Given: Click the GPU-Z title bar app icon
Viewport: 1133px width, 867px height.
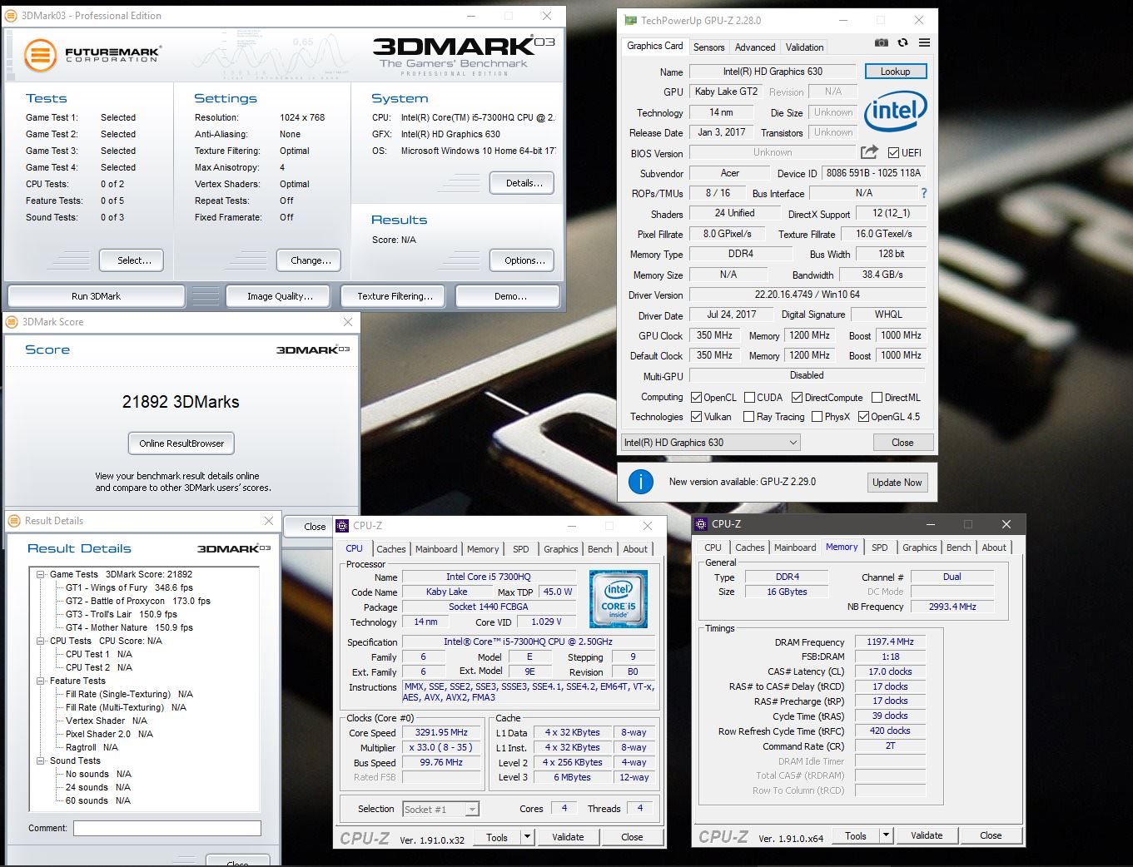Looking at the screenshot, I should coord(631,20).
